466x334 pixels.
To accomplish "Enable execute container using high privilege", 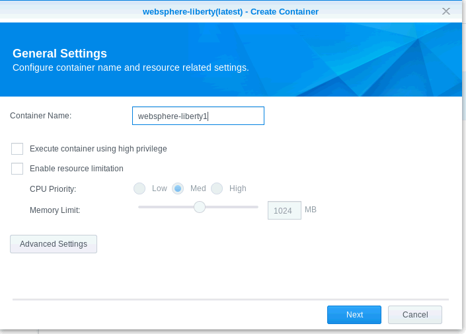I will (x=17, y=149).
